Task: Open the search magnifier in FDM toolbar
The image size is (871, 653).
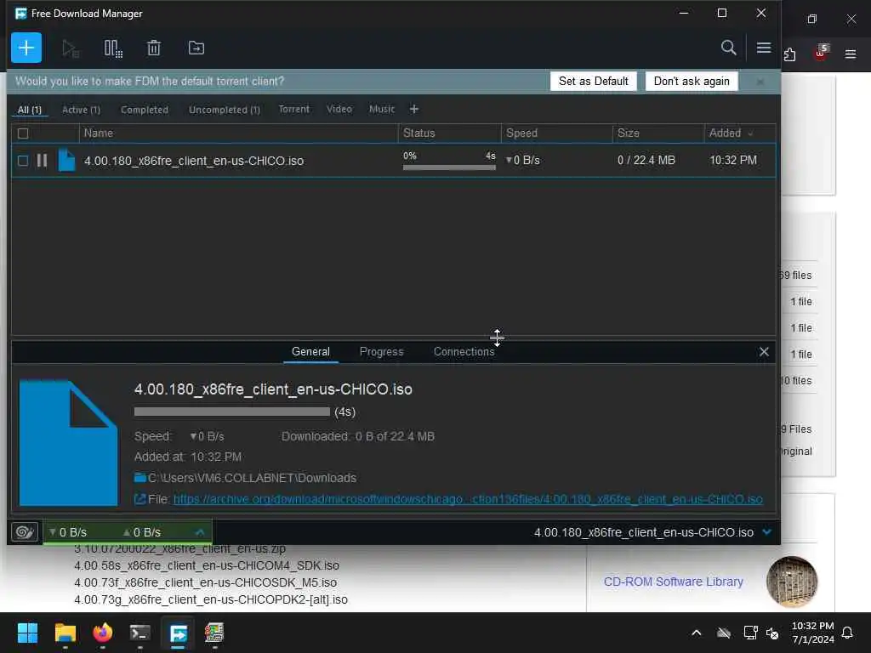Action: pos(728,48)
